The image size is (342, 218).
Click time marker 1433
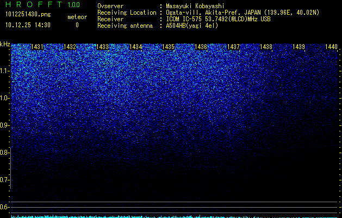click(103, 47)
